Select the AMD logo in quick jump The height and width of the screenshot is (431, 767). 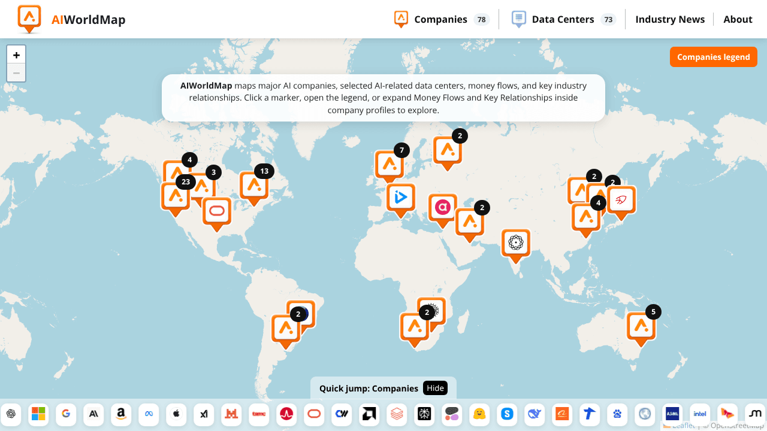tap(369, 414)
